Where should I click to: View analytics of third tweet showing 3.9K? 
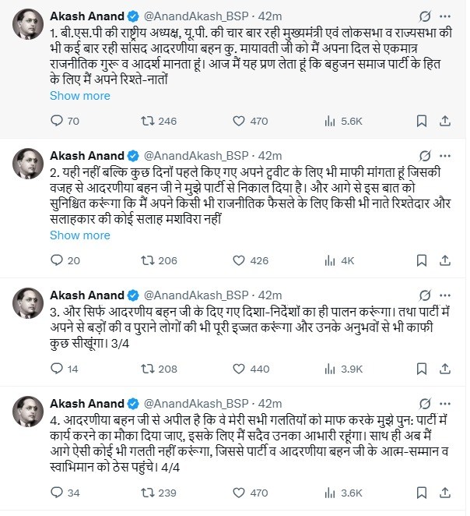343,369
